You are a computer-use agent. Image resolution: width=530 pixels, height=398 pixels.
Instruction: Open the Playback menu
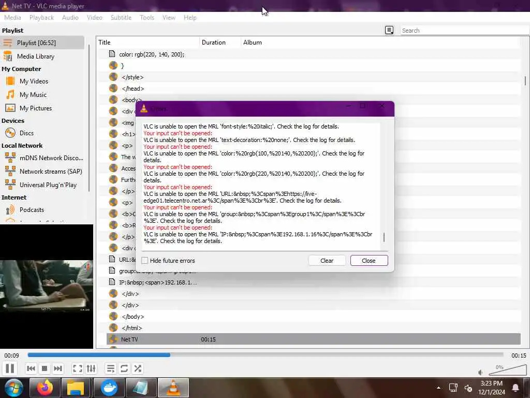tap(41, 18)
